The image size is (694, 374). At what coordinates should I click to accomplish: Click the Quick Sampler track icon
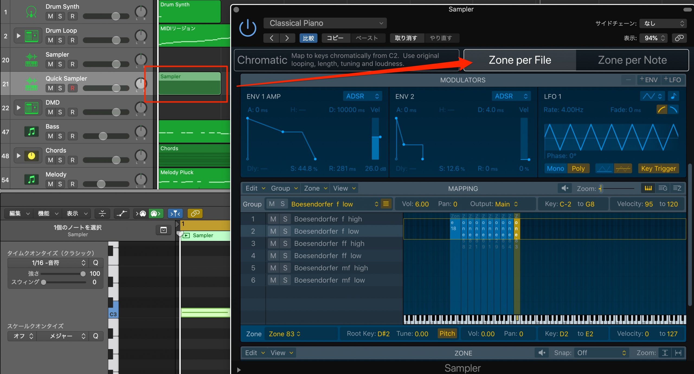(x=31, y=84)
